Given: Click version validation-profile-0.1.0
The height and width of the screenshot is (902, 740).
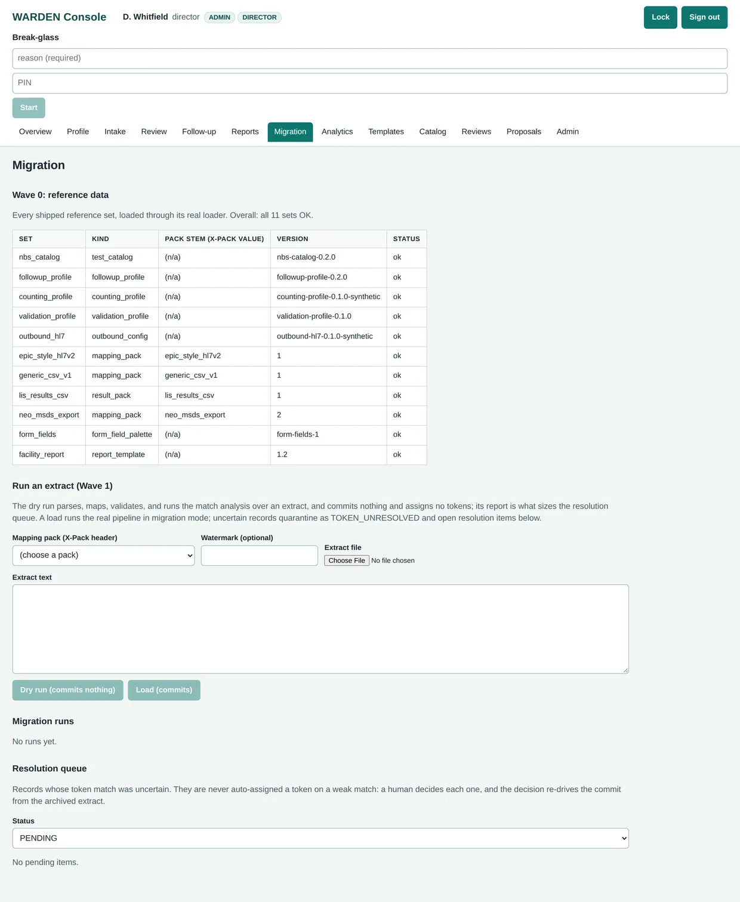Looking at the screenshot, I should [328, 317].
